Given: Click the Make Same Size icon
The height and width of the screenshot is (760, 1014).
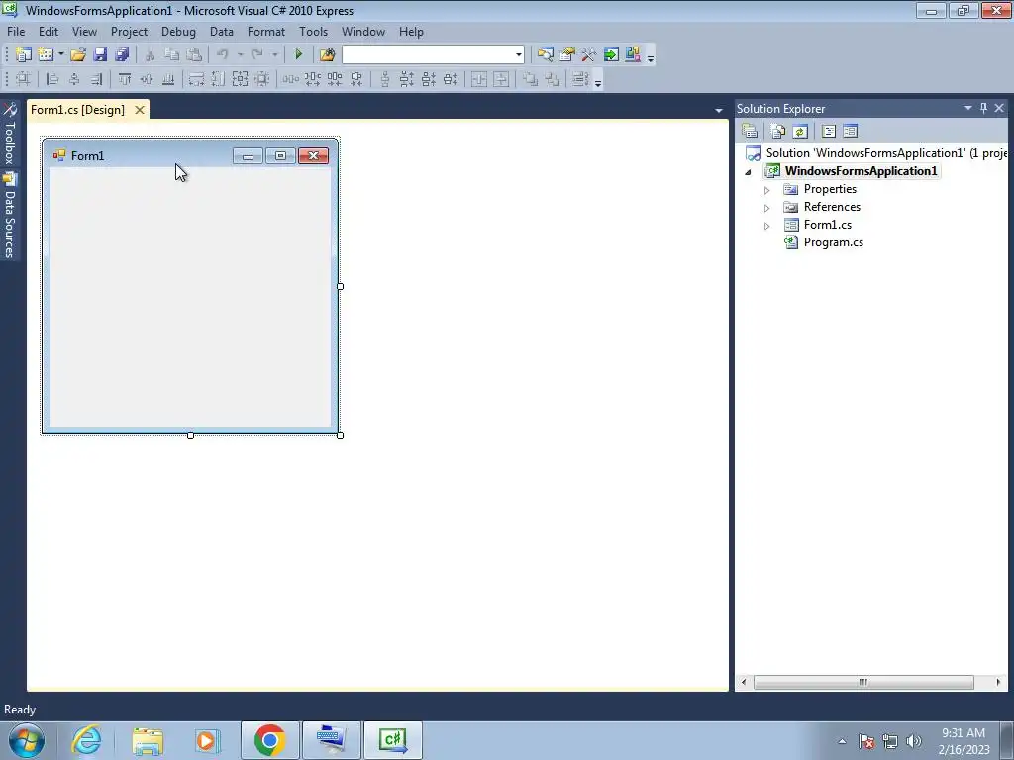Looking at the screenshot, I should pos(240,79).
